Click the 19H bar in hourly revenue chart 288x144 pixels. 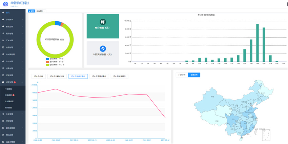[258, 43]
